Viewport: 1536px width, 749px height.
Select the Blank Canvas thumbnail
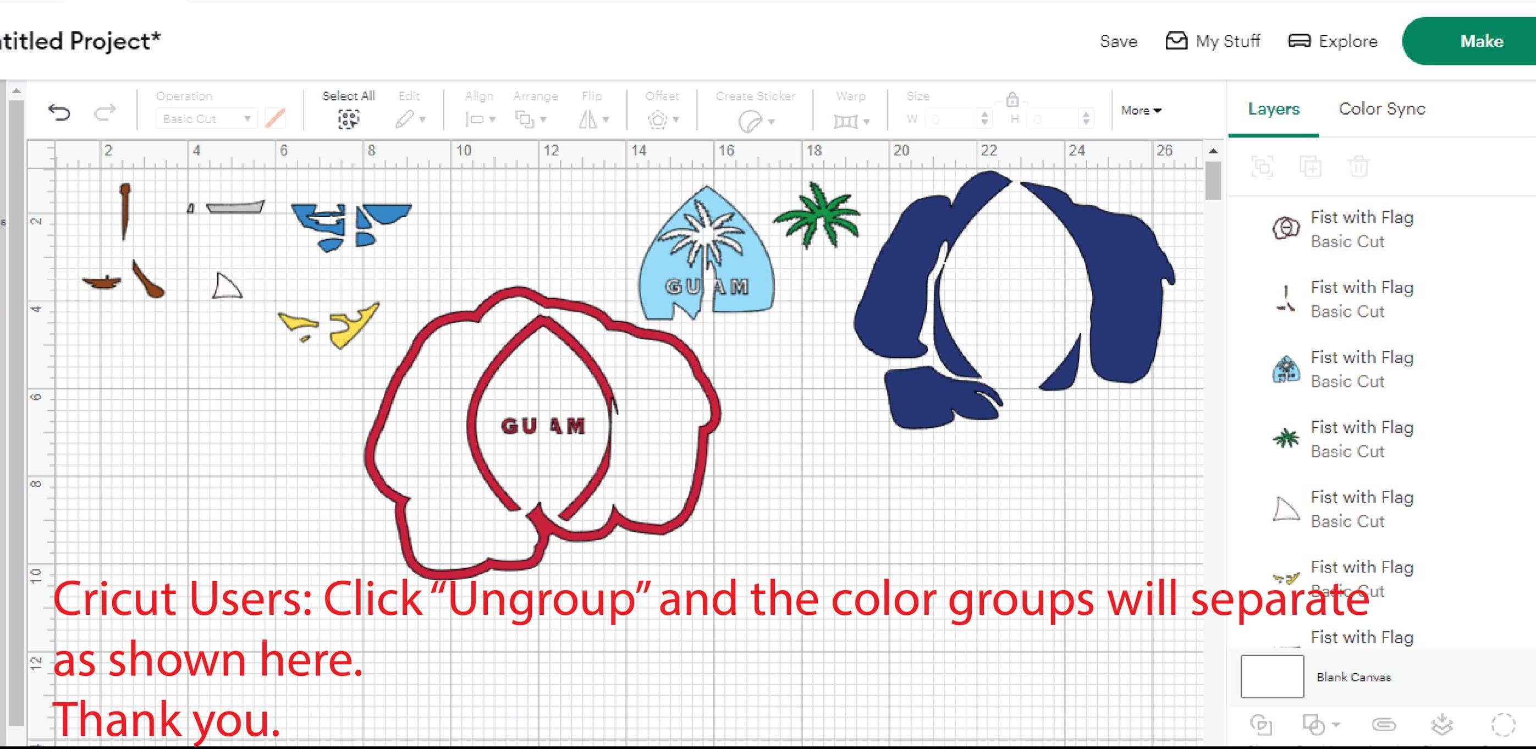click(1272, 676)
